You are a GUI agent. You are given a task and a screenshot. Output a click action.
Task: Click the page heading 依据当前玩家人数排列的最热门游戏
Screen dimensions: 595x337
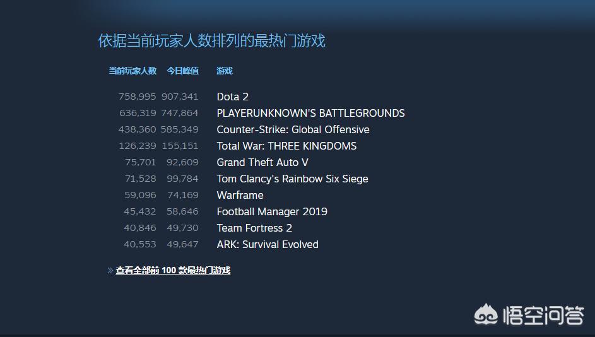[x=212, y=40]
